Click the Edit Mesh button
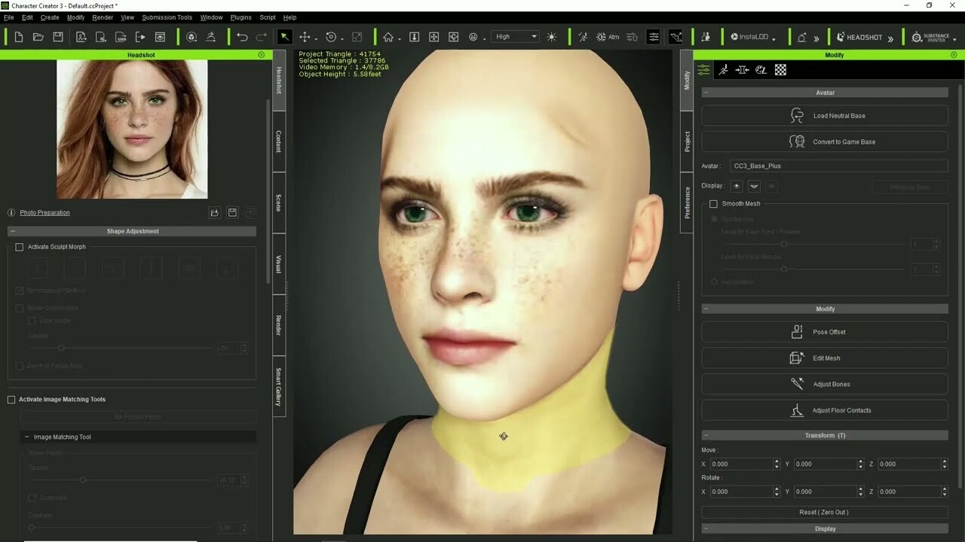 pos(824,358)
